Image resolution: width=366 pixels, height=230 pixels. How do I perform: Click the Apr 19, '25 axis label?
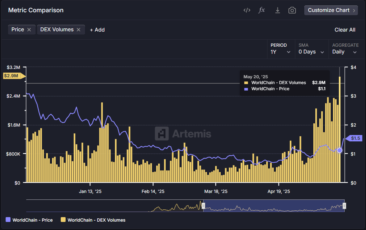279,191
